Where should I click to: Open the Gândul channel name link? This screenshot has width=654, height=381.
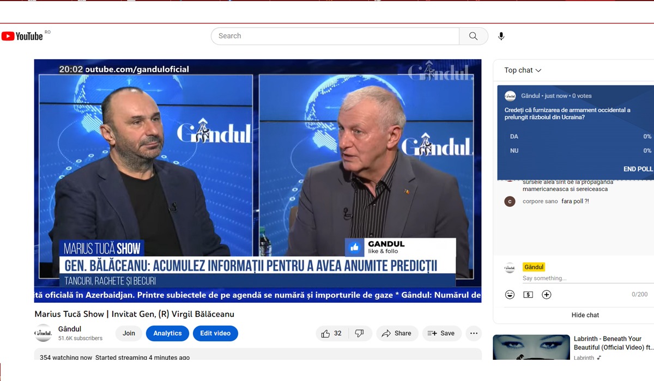pos(70,329)
